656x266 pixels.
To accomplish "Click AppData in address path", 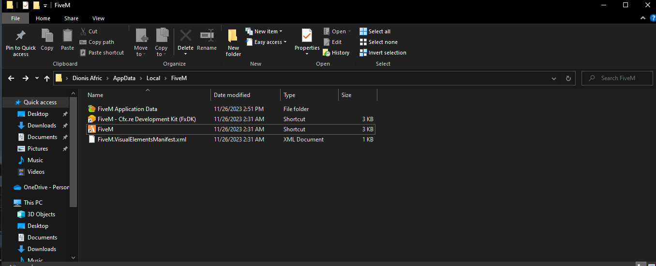I will coord(124,78).
